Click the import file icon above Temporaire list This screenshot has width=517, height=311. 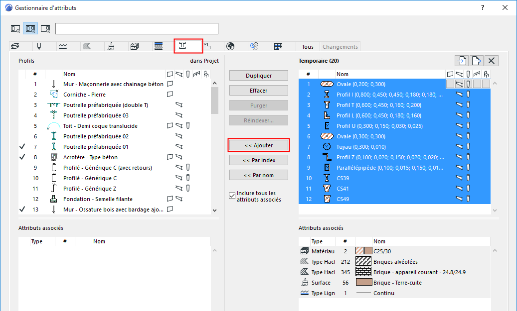(462, 61)
